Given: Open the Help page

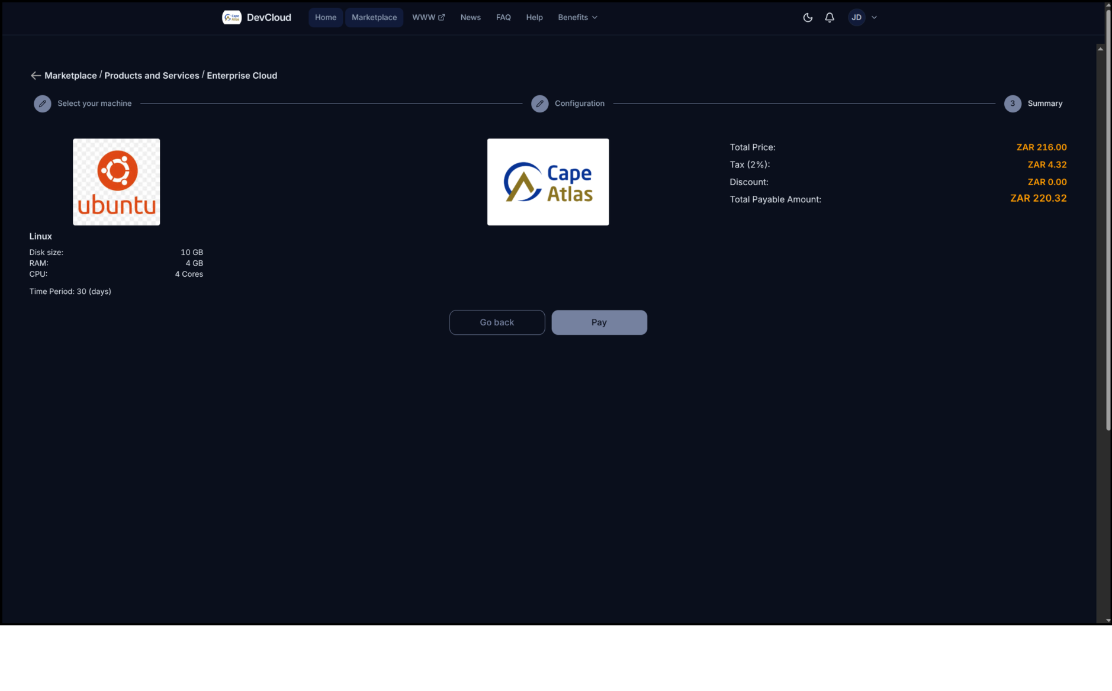Looking at the screenshot, I should (x=534, y=18).
